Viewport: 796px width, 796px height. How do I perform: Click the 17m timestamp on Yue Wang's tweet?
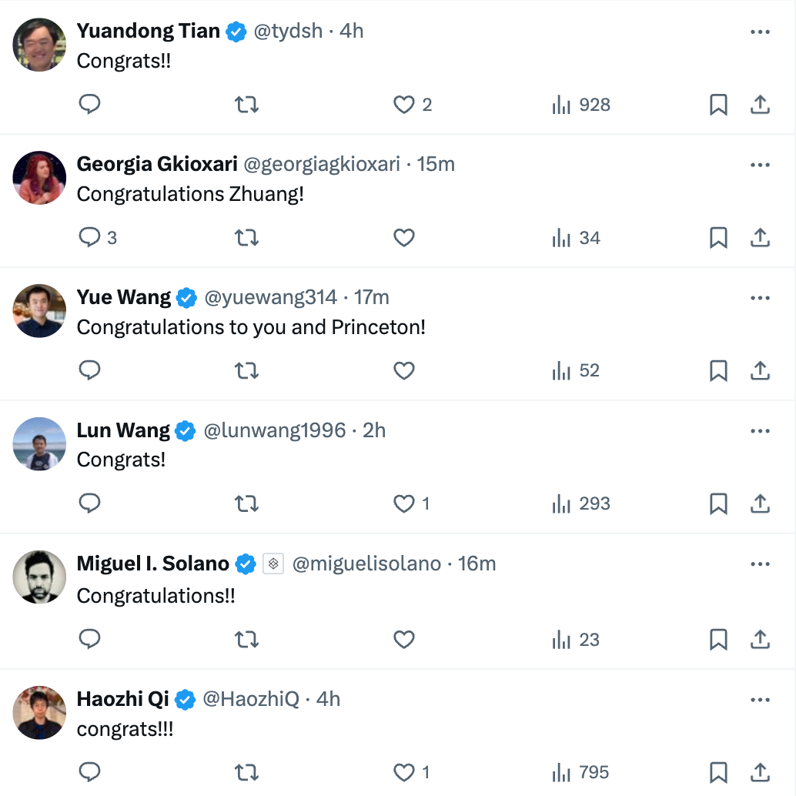(x=371, y=297)
